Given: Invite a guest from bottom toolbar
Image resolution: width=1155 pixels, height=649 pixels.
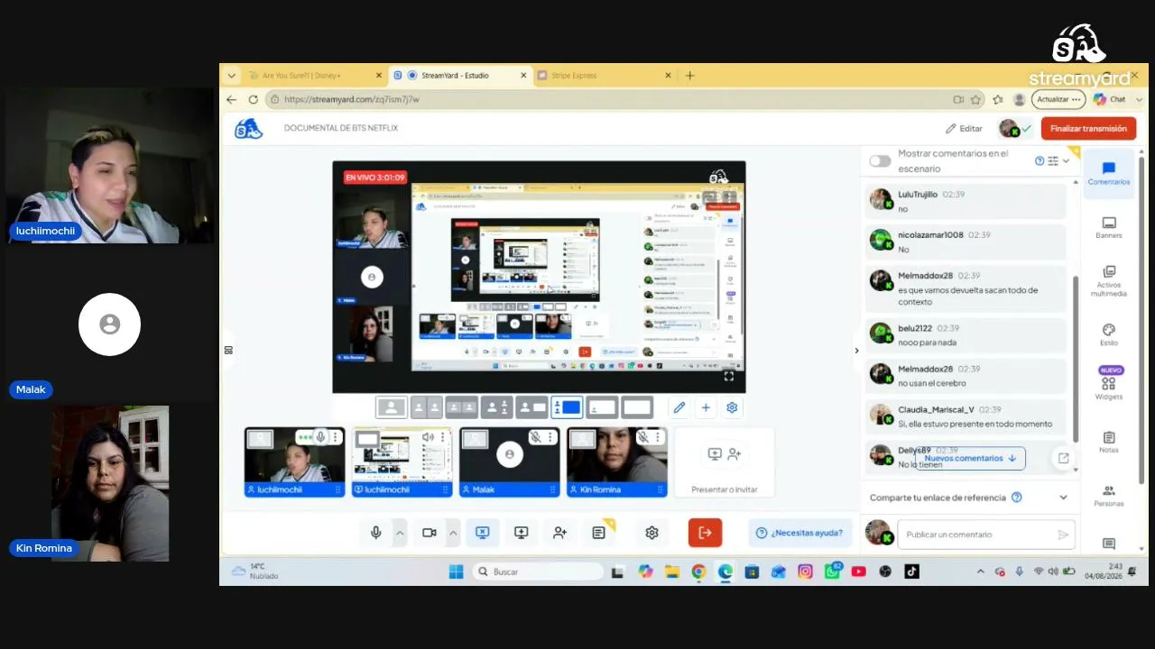Looking at the screenshot, I should tap(559, 533).
